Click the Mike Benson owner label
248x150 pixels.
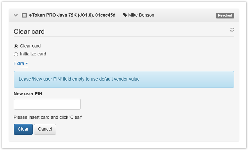(x=141, y=15)
